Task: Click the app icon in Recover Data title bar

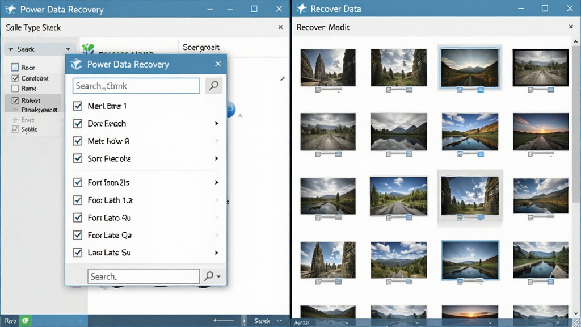Action: [x=301, y=9]
